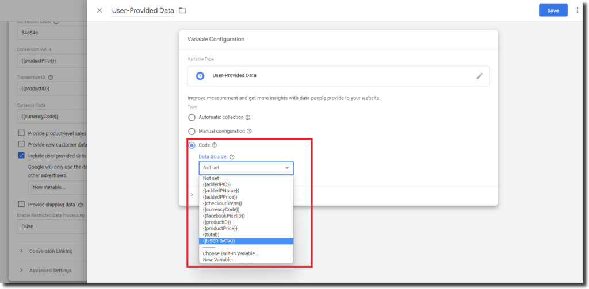The width and height of the screenshot is (589, 289).
Task: Click Transaction ID field with {{productID}}
Action: [52, 88]
